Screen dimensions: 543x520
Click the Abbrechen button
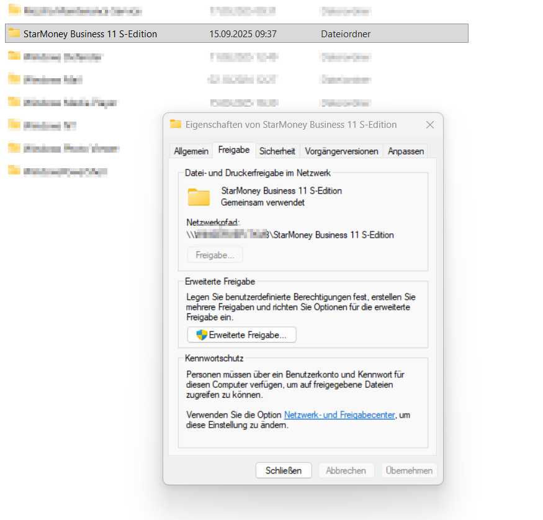346,470
